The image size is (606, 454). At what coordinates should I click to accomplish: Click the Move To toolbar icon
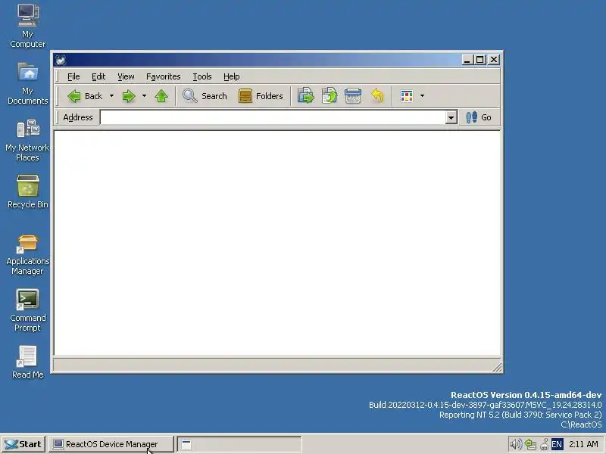click(306, 96)
